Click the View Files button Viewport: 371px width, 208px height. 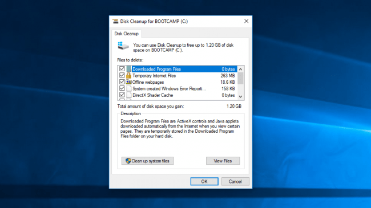point(223,161)
